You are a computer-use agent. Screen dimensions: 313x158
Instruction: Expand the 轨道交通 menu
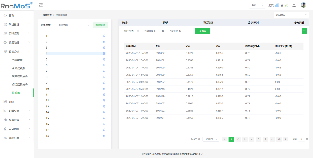[x=17, y=111]
